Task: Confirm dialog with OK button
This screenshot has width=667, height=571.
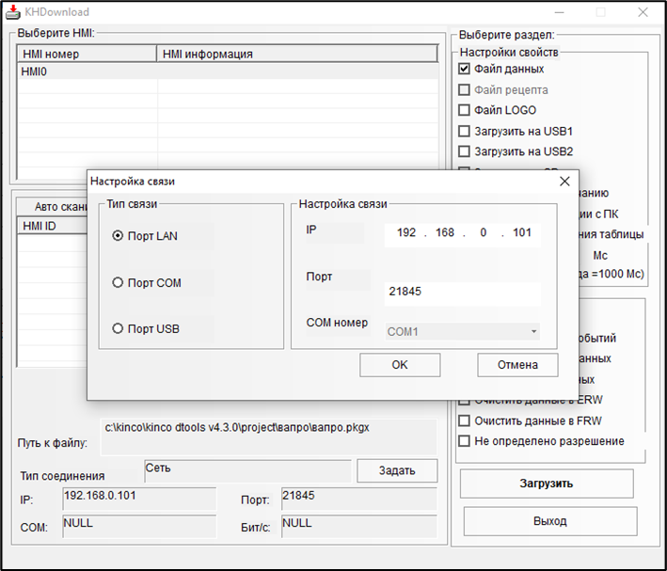Action: click(400, 365)
